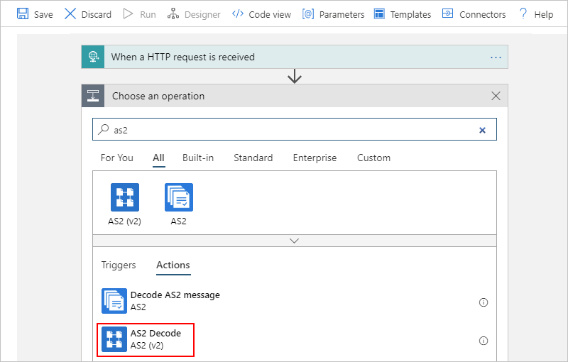The image size is (568, 362).
Task: Open the Templates gallery
Action: 403,14
